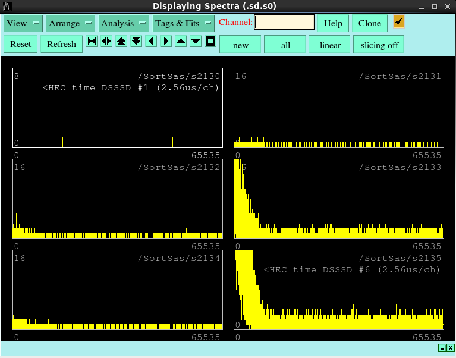The width and height of the screenshot is (456, 358).
Task: Click the right arrow shift icon
Action: [x=166, y=42]
